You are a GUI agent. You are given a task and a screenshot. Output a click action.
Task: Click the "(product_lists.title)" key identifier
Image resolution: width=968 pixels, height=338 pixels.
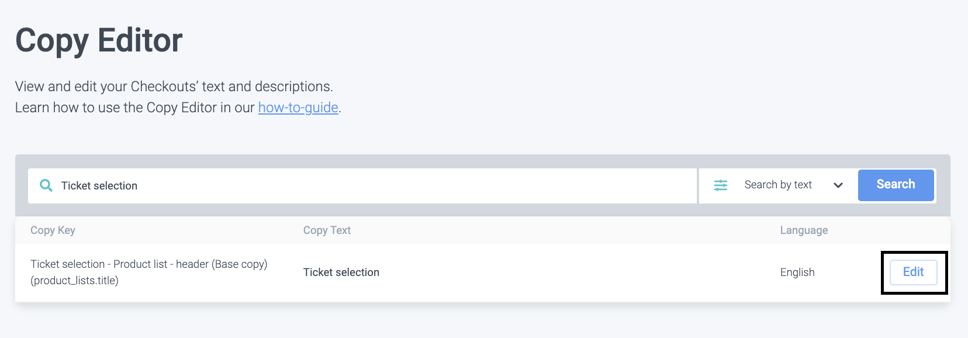(x=74, y=281)
